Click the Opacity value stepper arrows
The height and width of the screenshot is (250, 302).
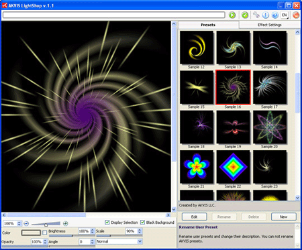pyautogui.click(x=45, y=242)
